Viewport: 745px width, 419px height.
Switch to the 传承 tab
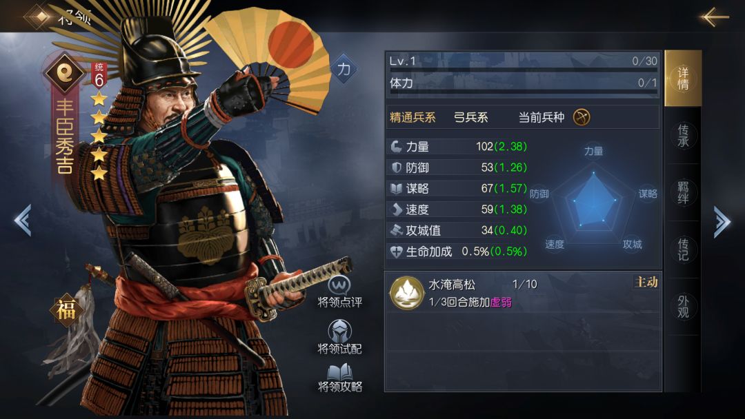pyautogui.click(x=683, y=136)
